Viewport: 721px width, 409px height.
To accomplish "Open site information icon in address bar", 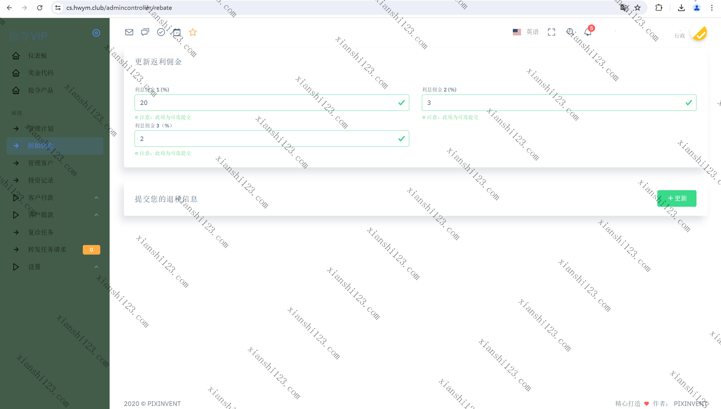I will coord(58,8).
